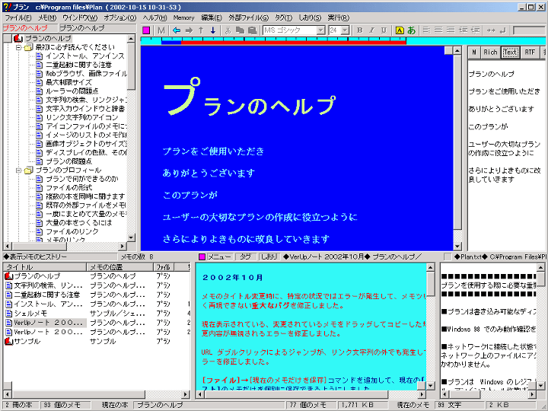This screenshot has width=548, height=411.
Task: Click the magenta square beside メニュー button
Action: [202, 257]
